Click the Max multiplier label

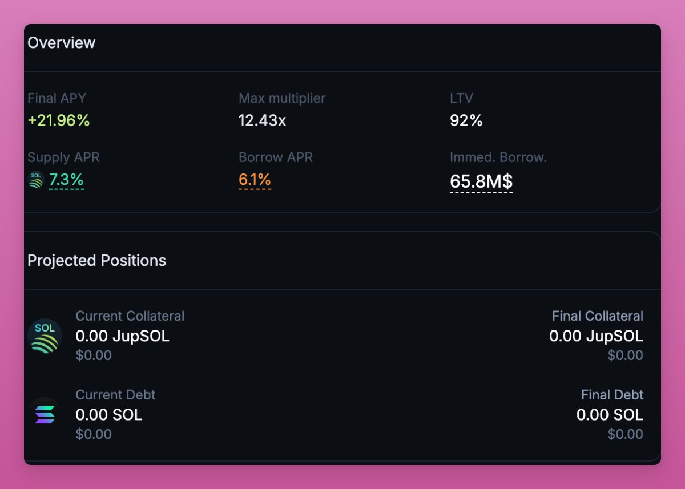pos(282,98)
